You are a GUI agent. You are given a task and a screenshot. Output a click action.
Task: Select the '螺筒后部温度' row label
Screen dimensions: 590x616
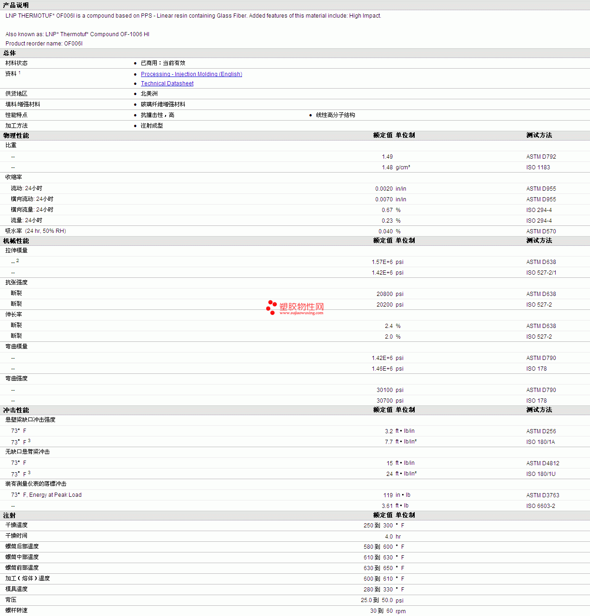(x=22, y=546)
